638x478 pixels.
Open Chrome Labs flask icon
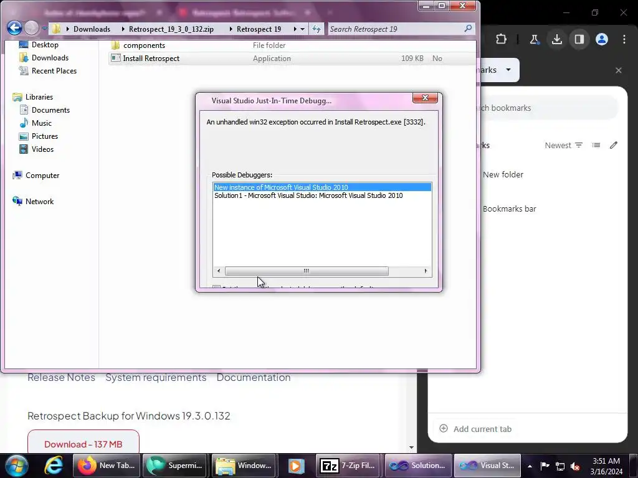coord(534,39)
